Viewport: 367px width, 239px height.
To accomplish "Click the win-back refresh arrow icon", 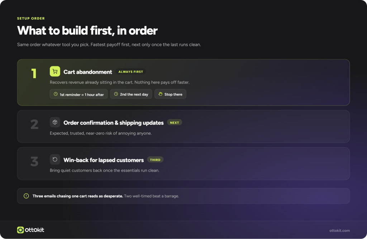I will [x=55, y=159].
